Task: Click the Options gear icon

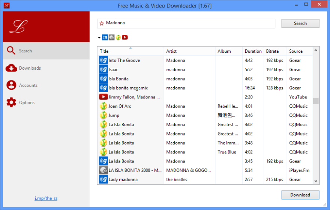Action: point(11,103)
